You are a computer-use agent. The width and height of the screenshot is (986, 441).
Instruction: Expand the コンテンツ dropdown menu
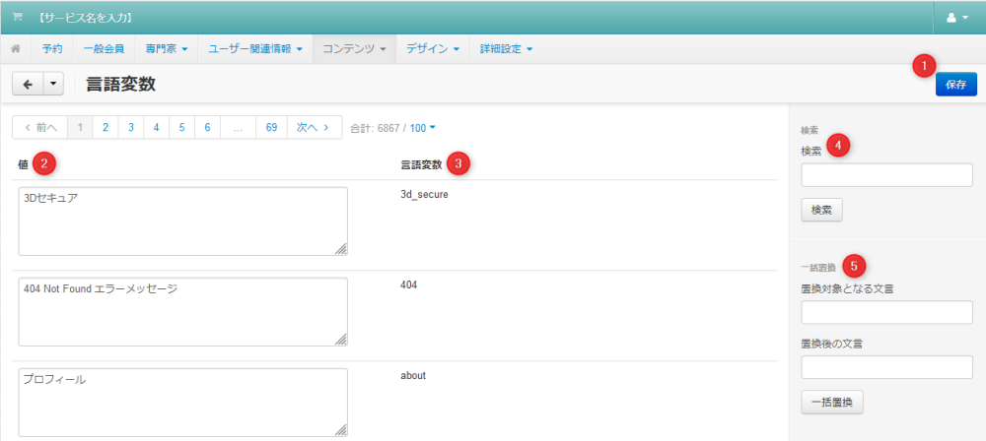coord(354,49)
